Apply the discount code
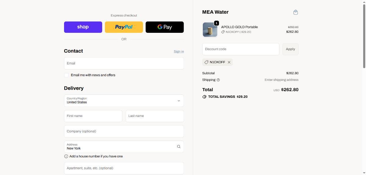 point(290,49)
